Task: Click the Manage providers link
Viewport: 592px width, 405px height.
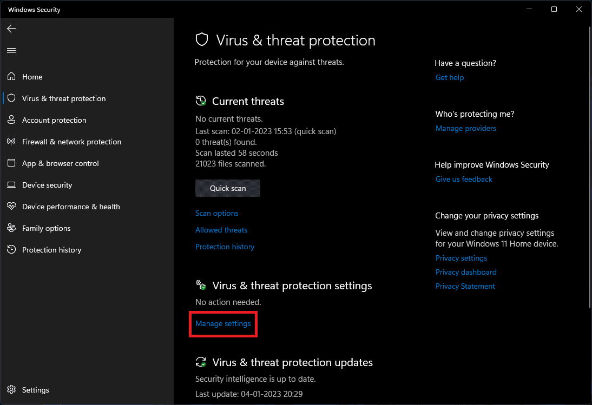Action: [465, 128]
